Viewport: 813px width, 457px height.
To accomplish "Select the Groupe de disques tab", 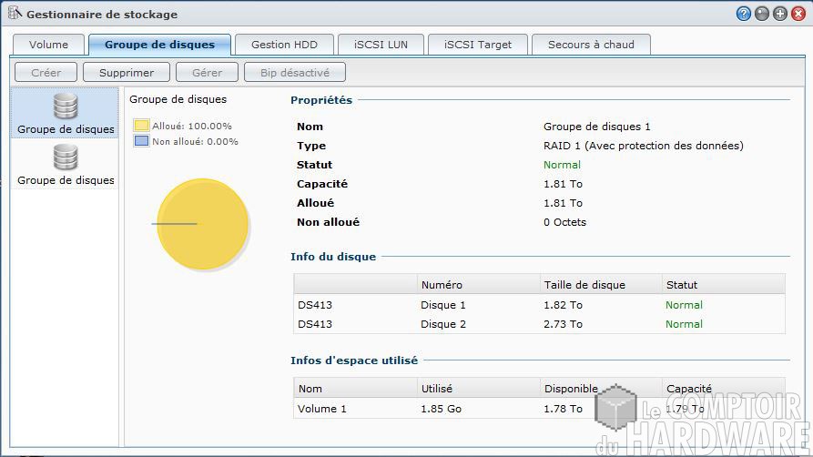I will click(159, 45).
